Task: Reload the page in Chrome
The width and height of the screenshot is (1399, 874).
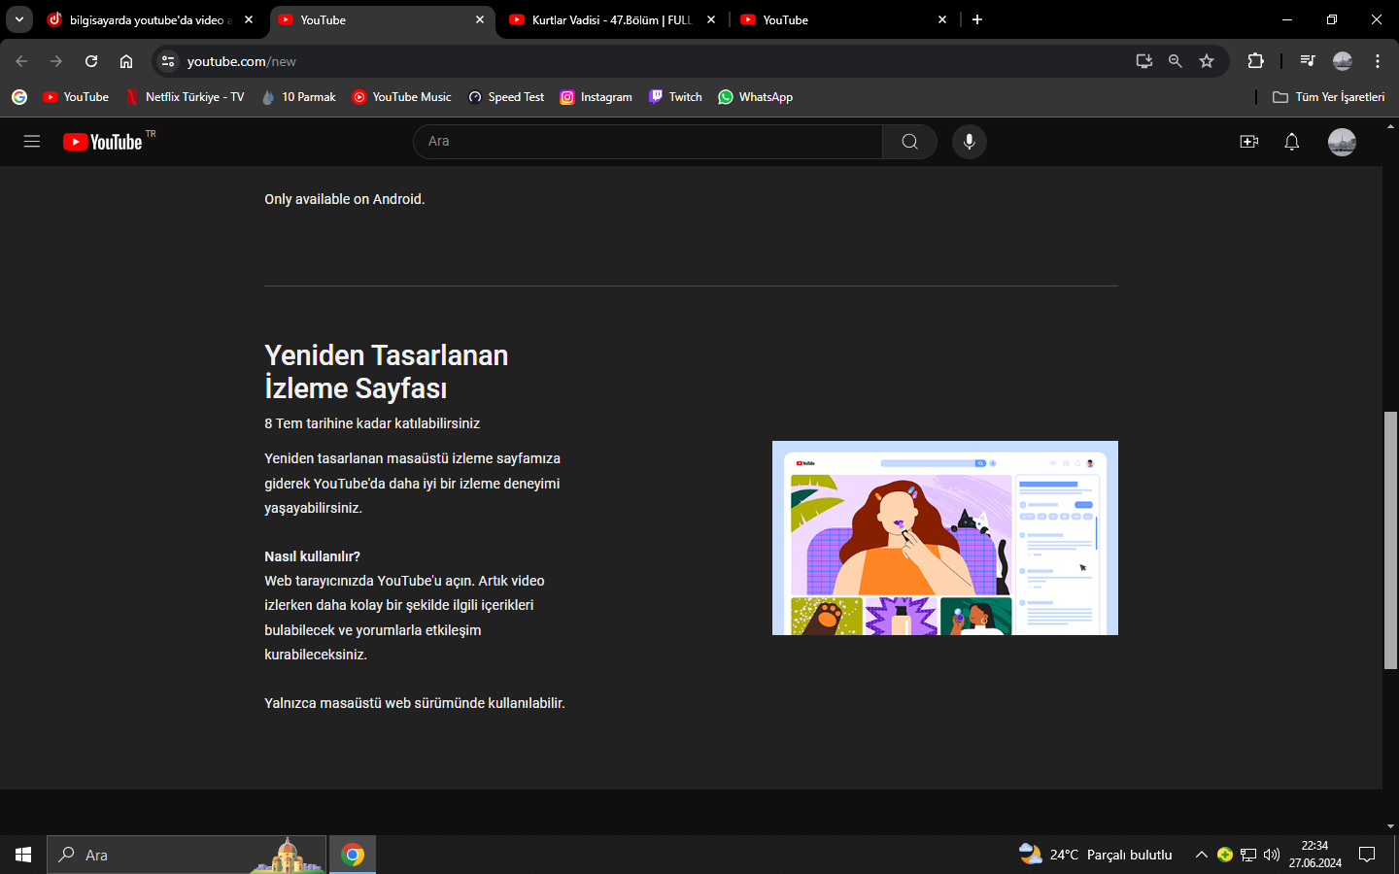Action: tap(91, 61)
